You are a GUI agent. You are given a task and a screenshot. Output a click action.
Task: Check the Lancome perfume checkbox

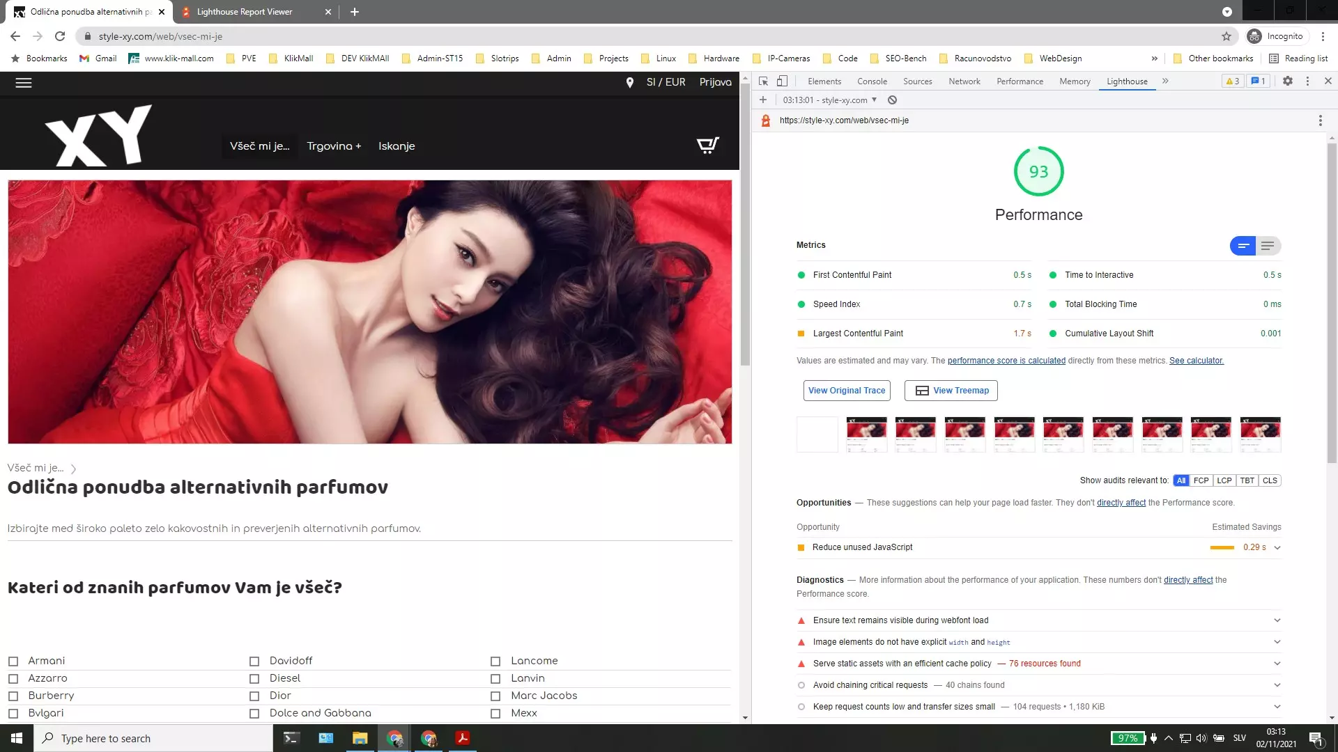pyautogui.click(x=495, y=661)
